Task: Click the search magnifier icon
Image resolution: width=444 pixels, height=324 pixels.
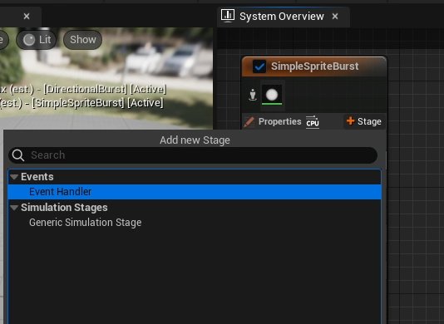Action: pyautogui.click(x=18, y=155)
